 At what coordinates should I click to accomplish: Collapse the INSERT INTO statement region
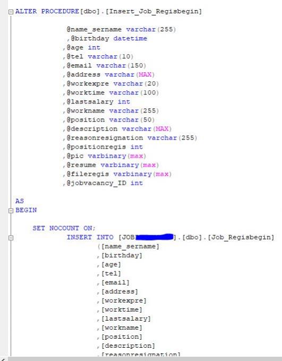pyautogui.click(x=11, y=238)
